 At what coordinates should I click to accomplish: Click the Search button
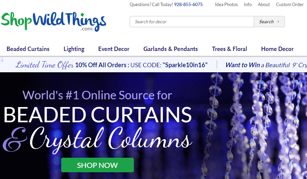269,22
